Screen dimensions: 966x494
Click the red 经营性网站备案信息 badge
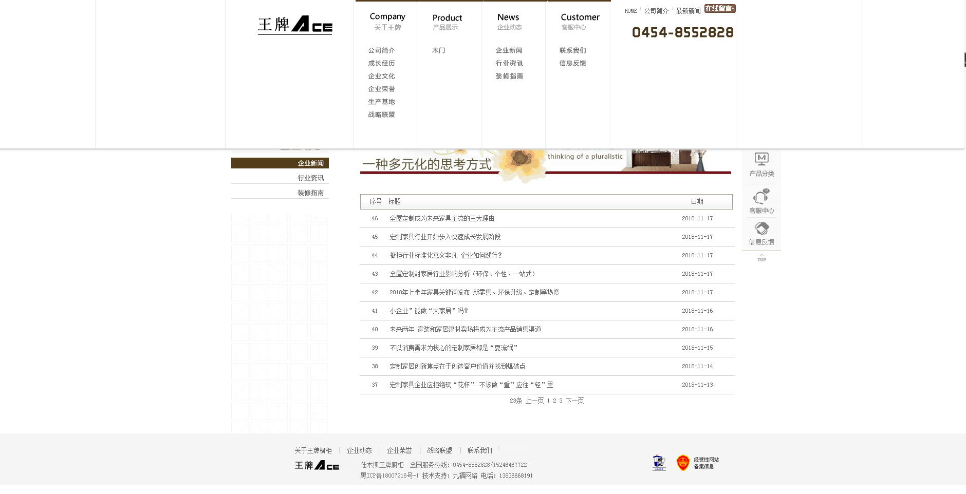(697, 463)
